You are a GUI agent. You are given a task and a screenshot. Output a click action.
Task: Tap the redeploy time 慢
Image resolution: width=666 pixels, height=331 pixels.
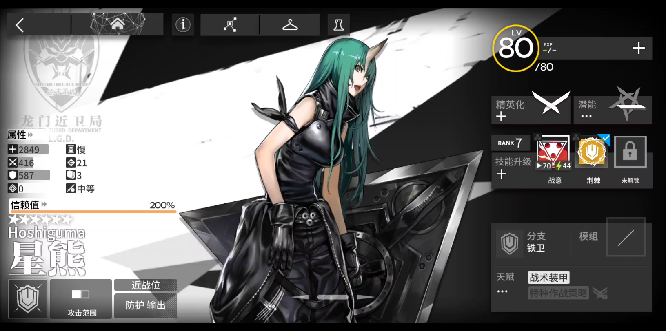[76, 150]
